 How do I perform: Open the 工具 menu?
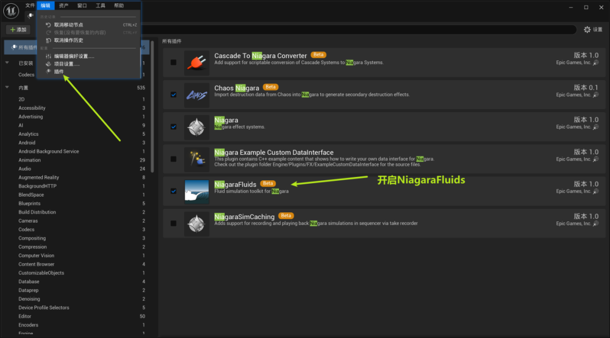click(x=101, y=6)
